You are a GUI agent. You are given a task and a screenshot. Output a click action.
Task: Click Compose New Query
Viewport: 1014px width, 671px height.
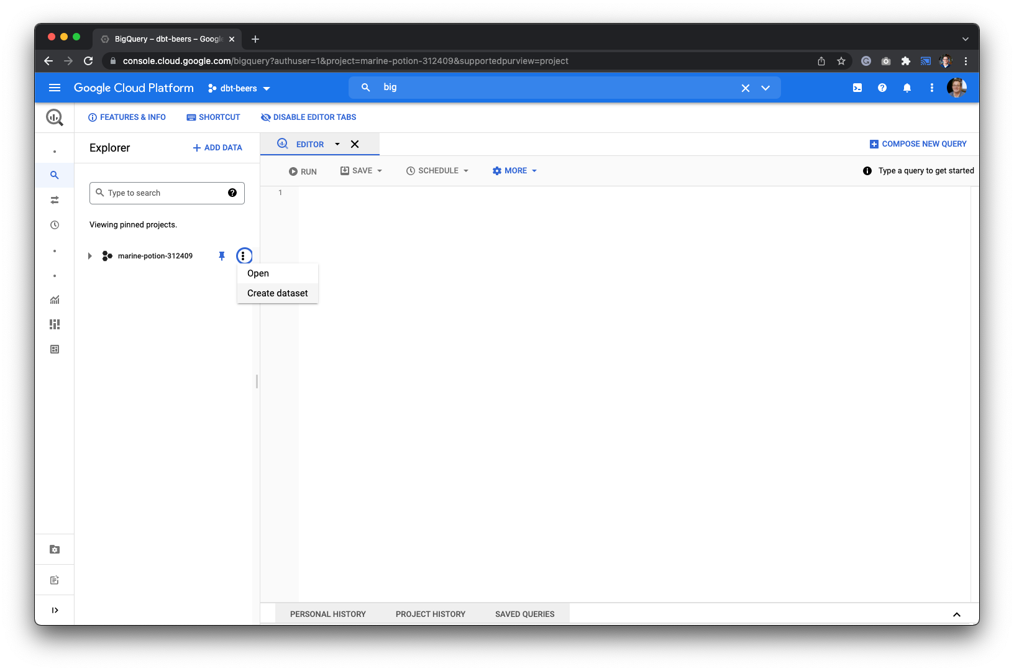click(x=918, y=144)
